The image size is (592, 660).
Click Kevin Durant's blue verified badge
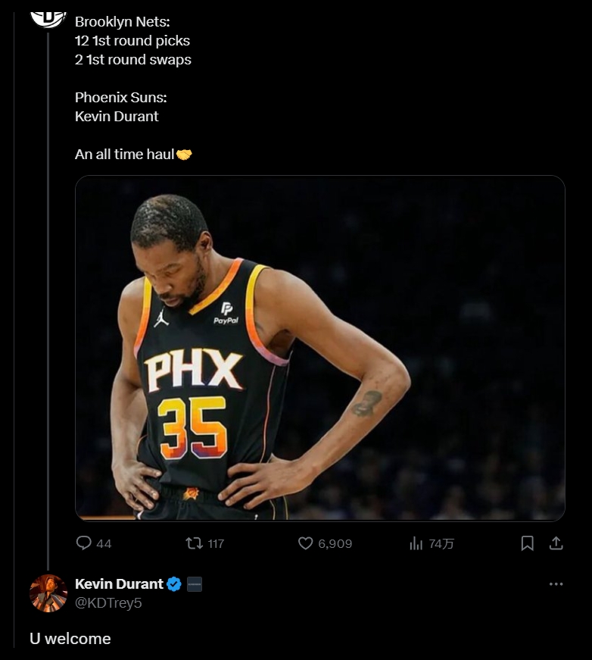point(174,584)
